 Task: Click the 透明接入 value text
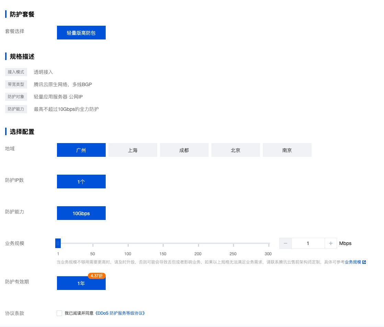[x=43, y=72]
